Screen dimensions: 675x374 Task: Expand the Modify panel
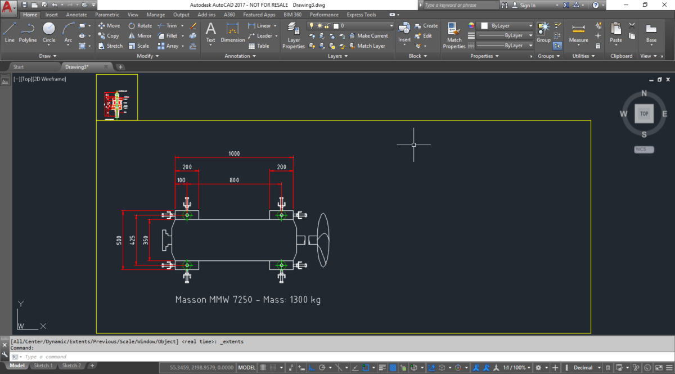[148, 56]
